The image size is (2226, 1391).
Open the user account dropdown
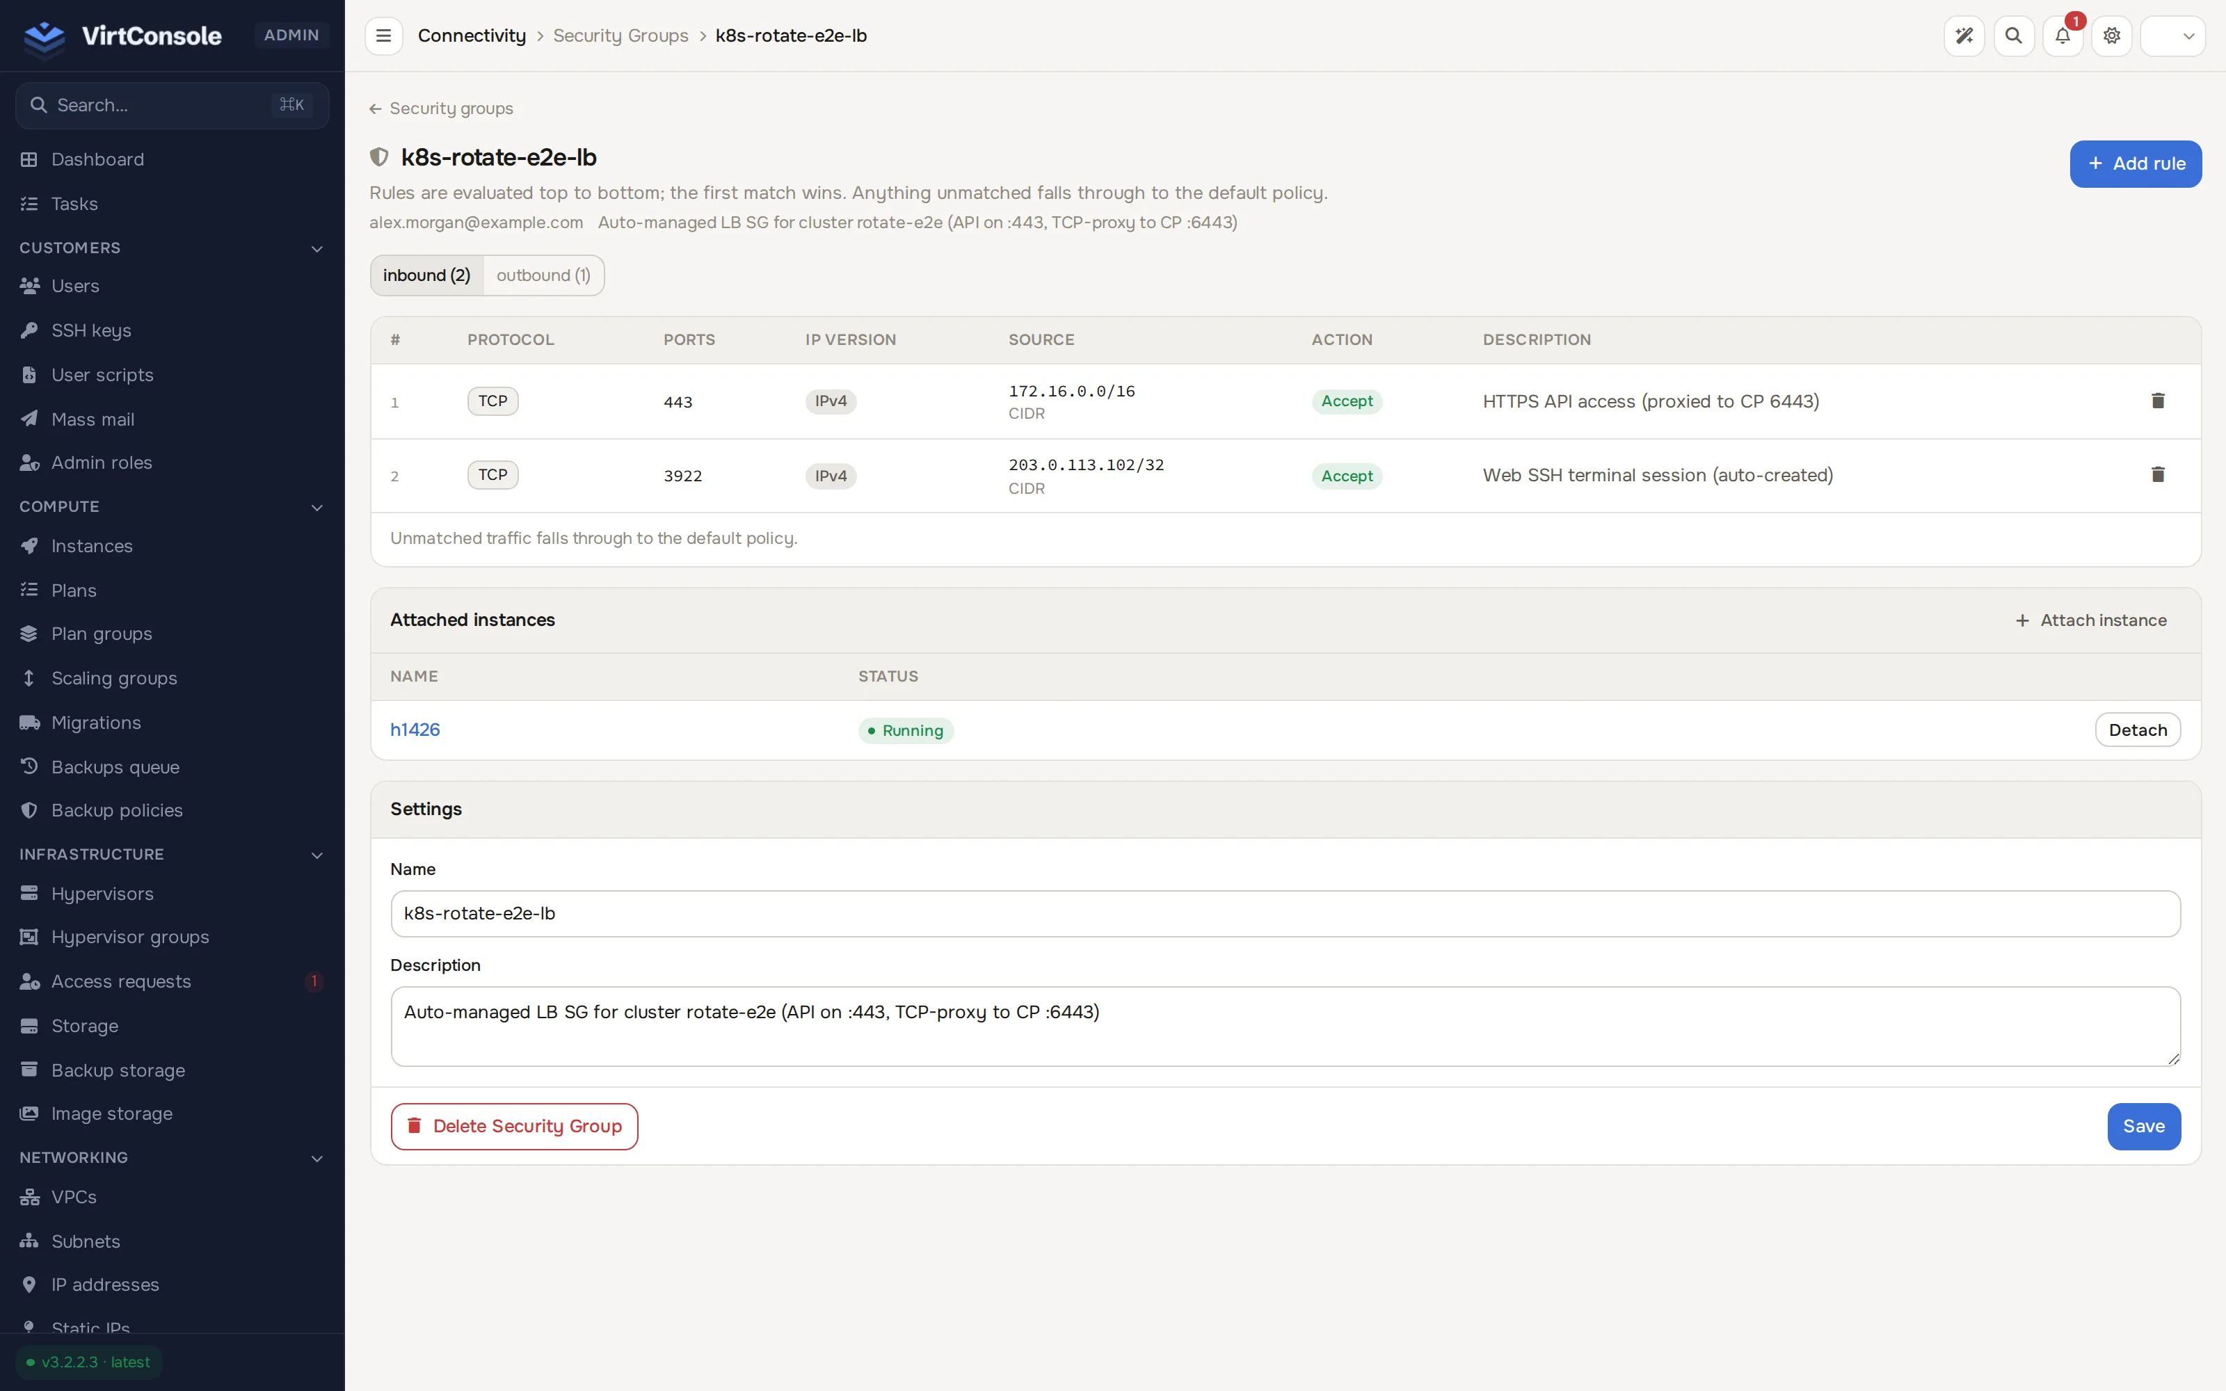tap(2172, 36)
